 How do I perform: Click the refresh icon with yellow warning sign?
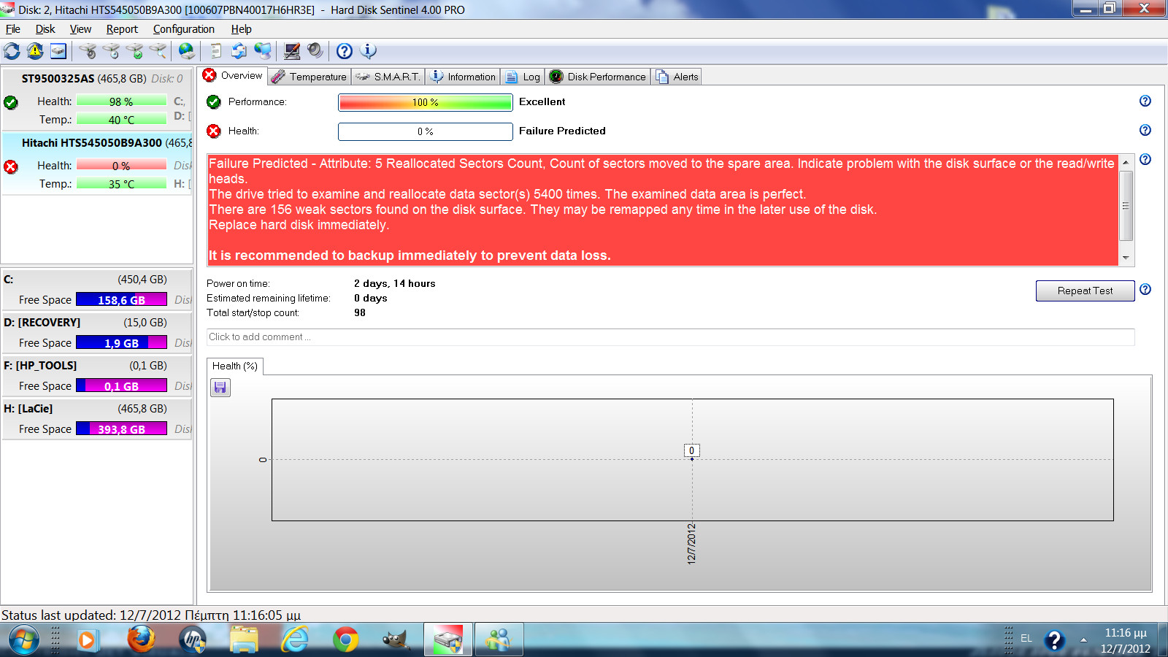[x=35, y=51]
